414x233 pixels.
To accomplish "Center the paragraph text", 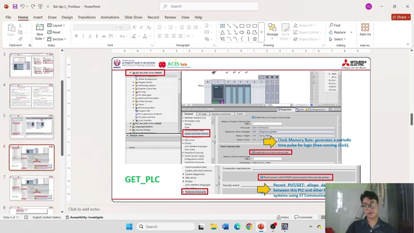I will click(167, 36).
